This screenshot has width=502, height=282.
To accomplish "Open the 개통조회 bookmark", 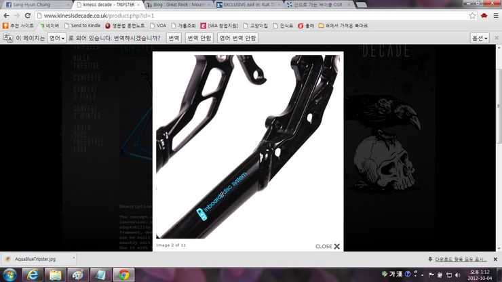I will [x=183, y=26].
